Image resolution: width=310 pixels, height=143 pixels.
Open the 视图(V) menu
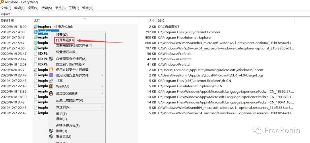click(33, 8)
